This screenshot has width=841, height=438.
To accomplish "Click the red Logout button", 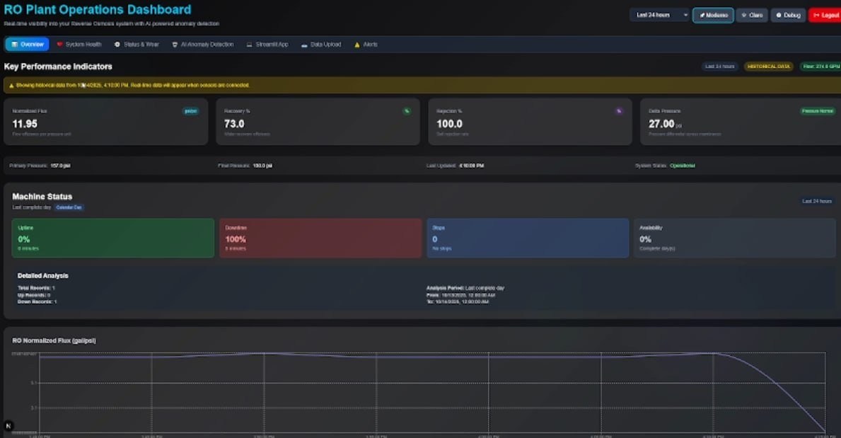I will tap(825, 15).
